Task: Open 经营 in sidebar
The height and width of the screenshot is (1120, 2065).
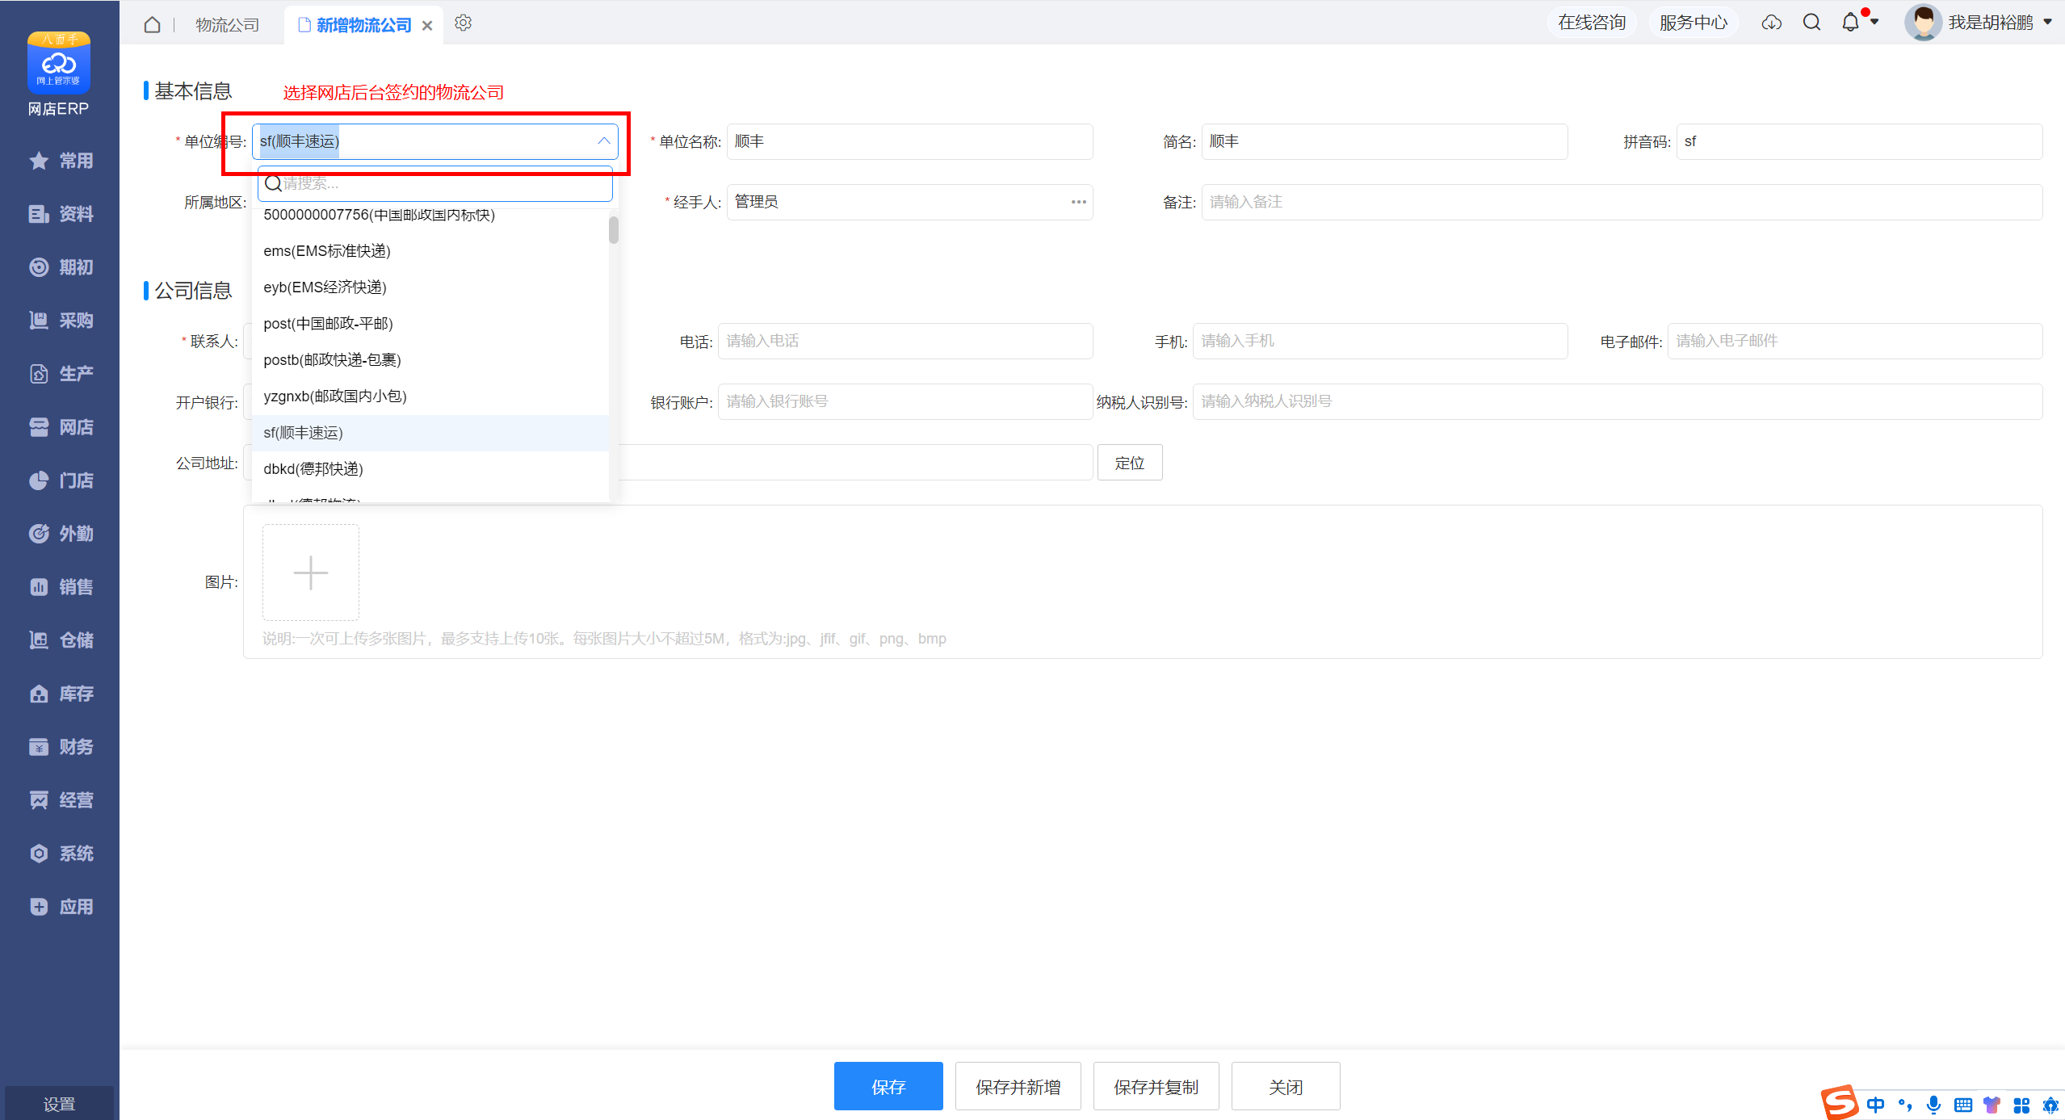Action: 61,800
